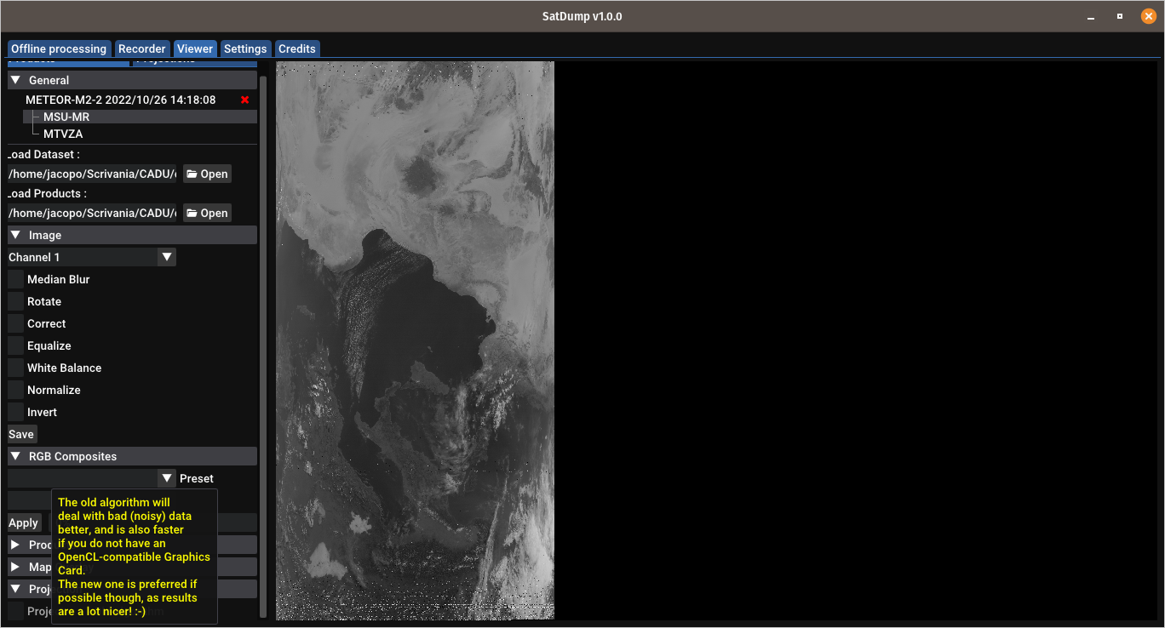Click the Save image button
The height and width of the screenshot is (628, 1165).
(21, 434)
